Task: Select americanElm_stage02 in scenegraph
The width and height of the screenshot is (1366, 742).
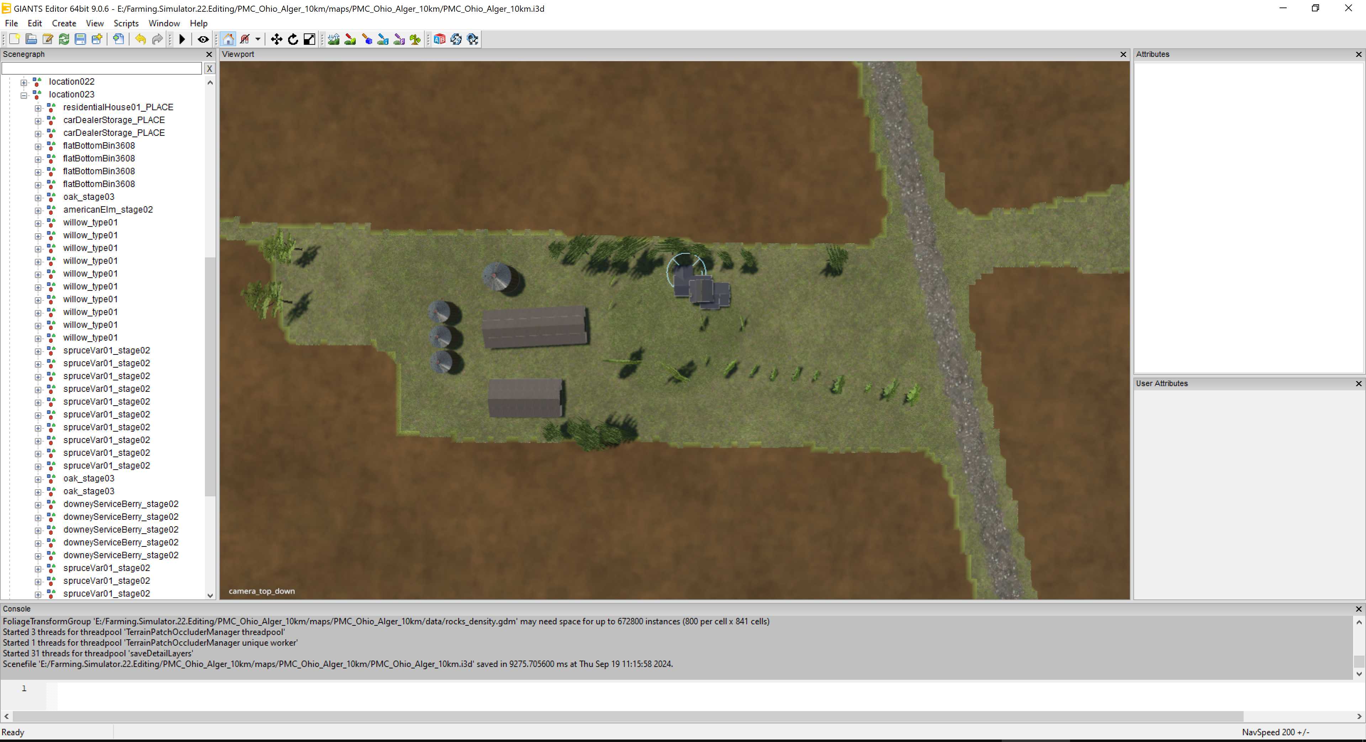Action: pyautogui.click(x=108, y=209)
